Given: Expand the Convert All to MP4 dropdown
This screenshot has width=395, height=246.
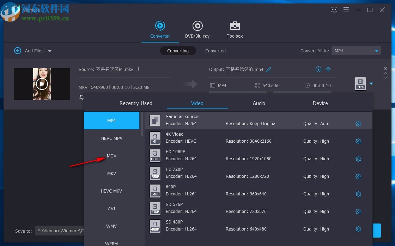Looking at the screenshot, I should pyautogui.click(x=377, y=51).
